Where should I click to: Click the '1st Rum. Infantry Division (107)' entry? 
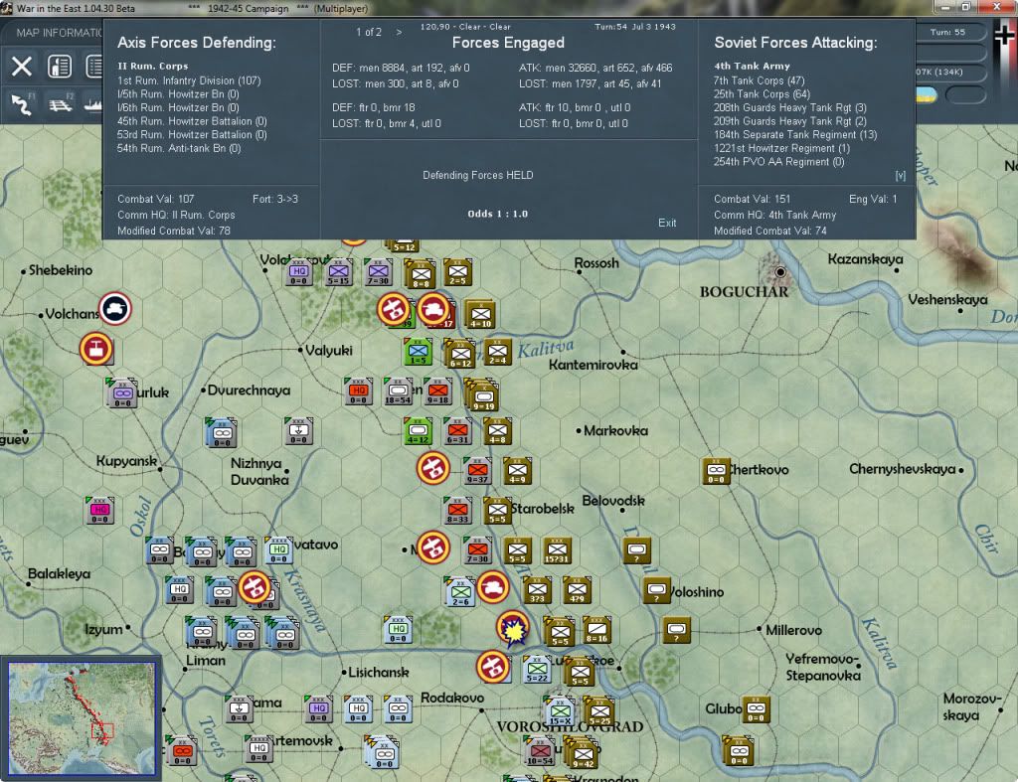(189, 80)
